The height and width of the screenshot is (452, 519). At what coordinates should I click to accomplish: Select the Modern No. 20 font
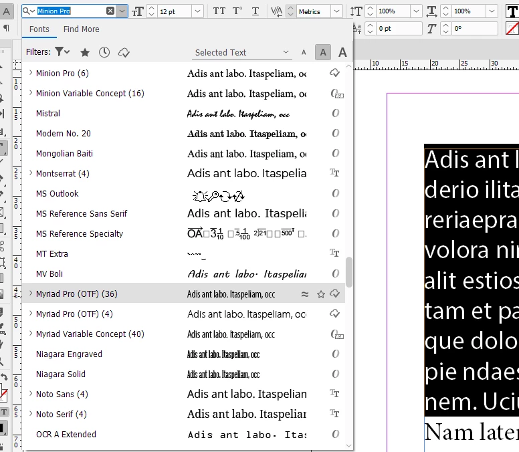pos(183,134)
